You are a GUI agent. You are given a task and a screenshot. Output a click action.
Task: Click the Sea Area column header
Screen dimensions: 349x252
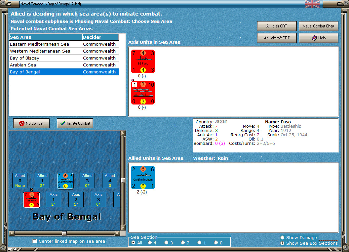46,37
